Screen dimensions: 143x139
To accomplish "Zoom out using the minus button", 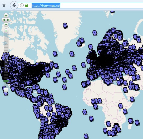I will tap(6, 90).
